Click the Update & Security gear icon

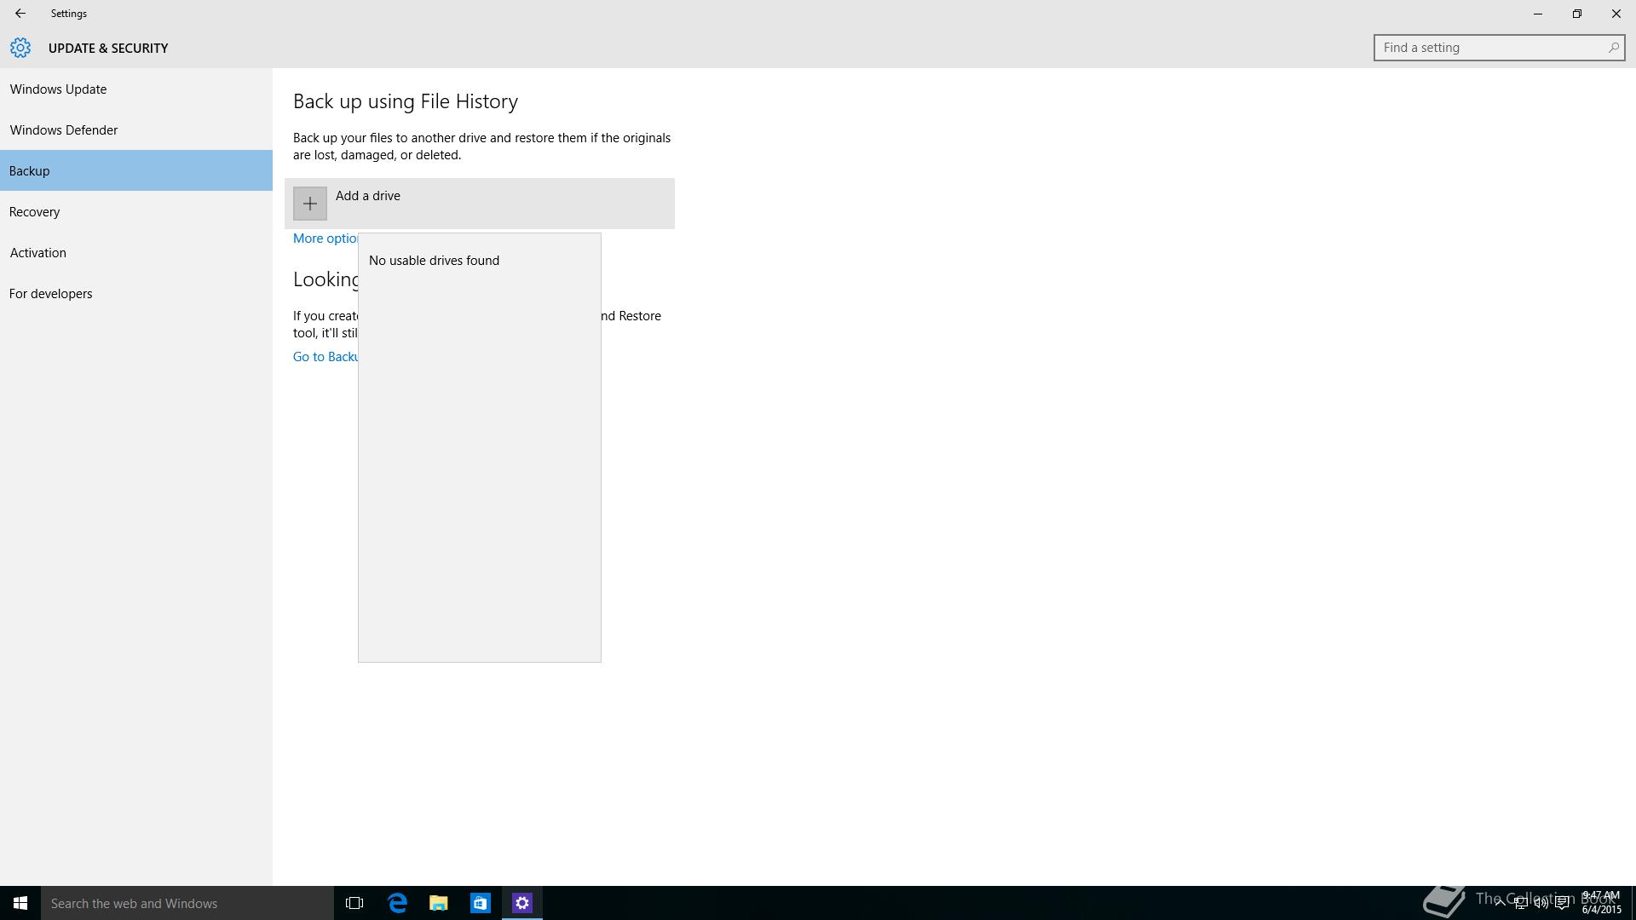pyautogui.click(x=20, y=48)
